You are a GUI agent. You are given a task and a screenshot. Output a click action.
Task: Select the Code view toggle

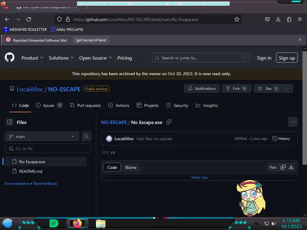point(112,167)
